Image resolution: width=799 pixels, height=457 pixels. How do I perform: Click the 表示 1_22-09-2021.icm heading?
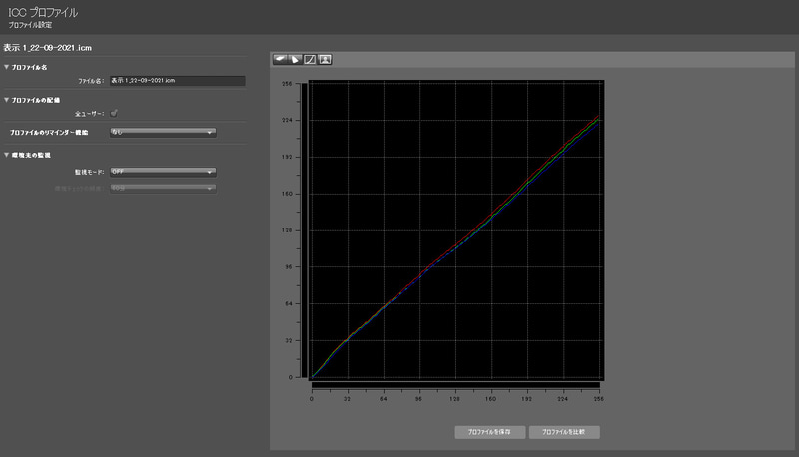tap(47, 48)
